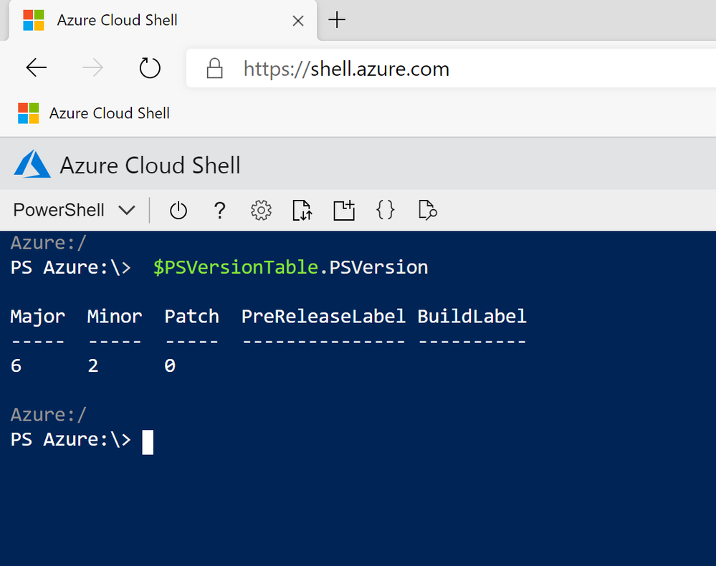Click the site lock security icon

click(x=214, y=69)
